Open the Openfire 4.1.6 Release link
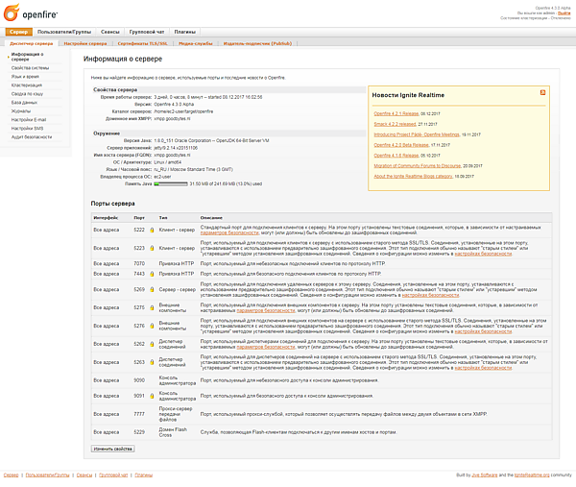 click(x=396, y=156)
